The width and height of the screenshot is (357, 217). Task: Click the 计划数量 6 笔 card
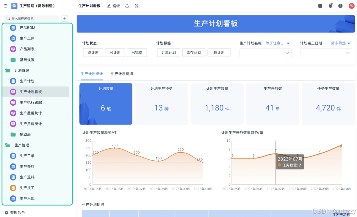pos(106,104)
